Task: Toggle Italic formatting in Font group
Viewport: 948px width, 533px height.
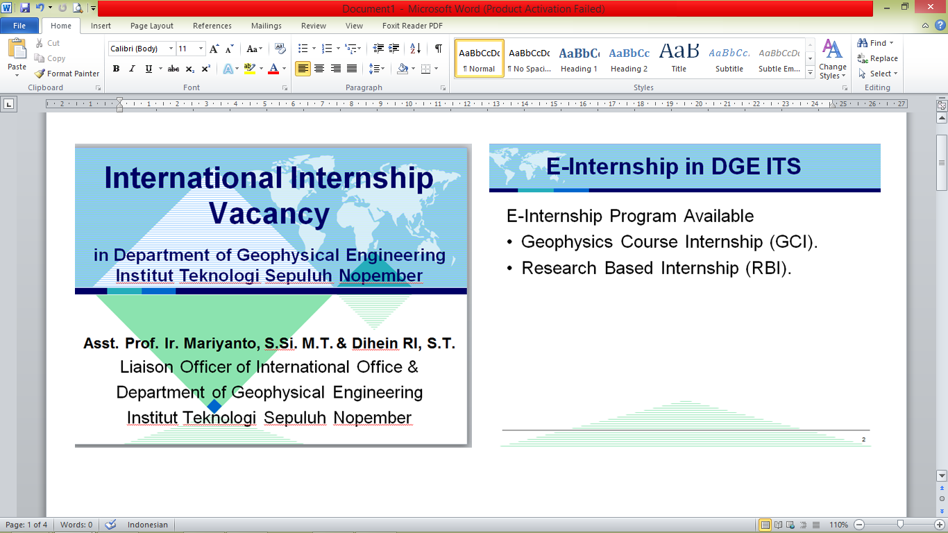Action: coord(132,69)
